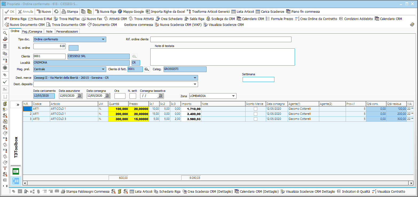Viewport: 418px width, 197px height.
Task: Select the 300,000 quantity cell
Action: (118, 119)
